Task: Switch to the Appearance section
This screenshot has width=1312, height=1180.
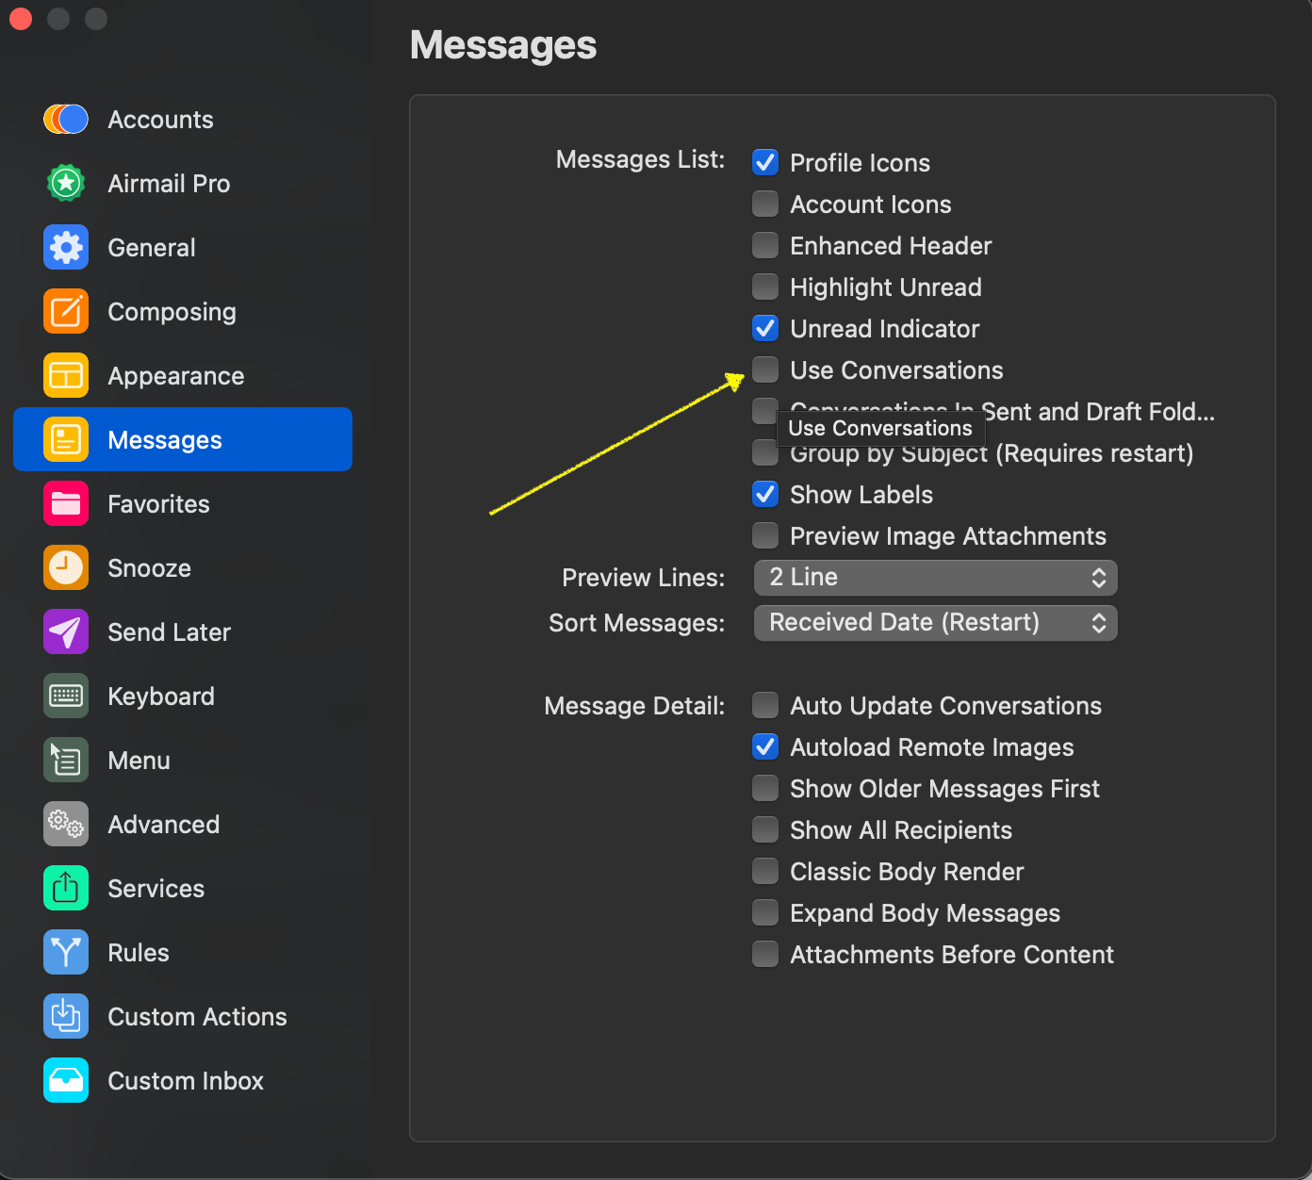Action: [x=175, y=376]
